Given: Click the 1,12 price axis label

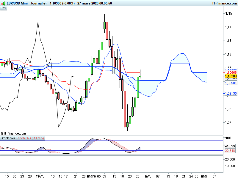Looking at the screenshot, I should point(228,54).
